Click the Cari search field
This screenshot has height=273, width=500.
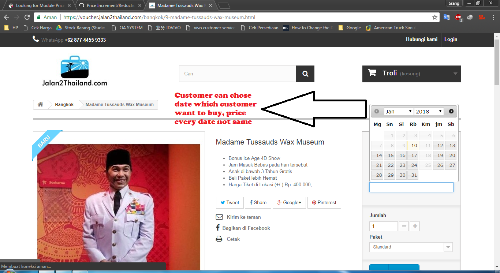tap(238, 74)
